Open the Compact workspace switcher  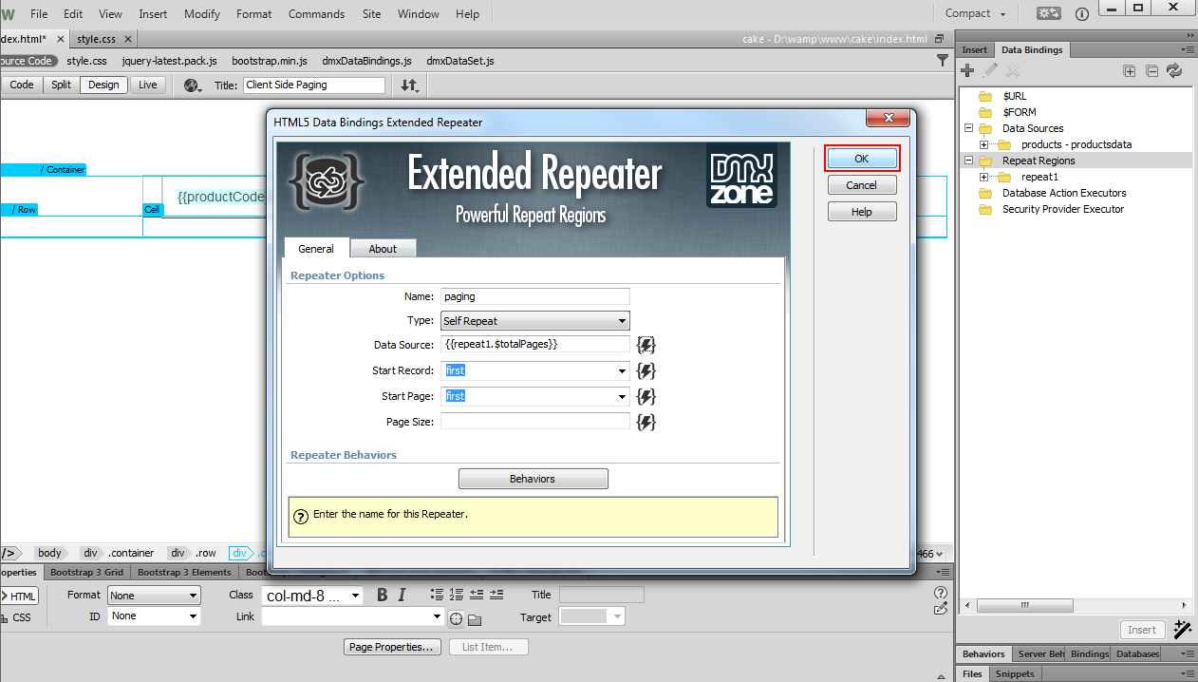(x=975, y=13)
